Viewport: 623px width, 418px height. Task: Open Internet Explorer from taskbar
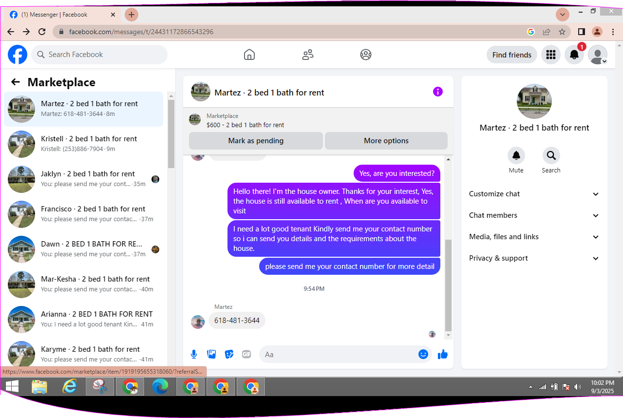(x=70, y=387)
